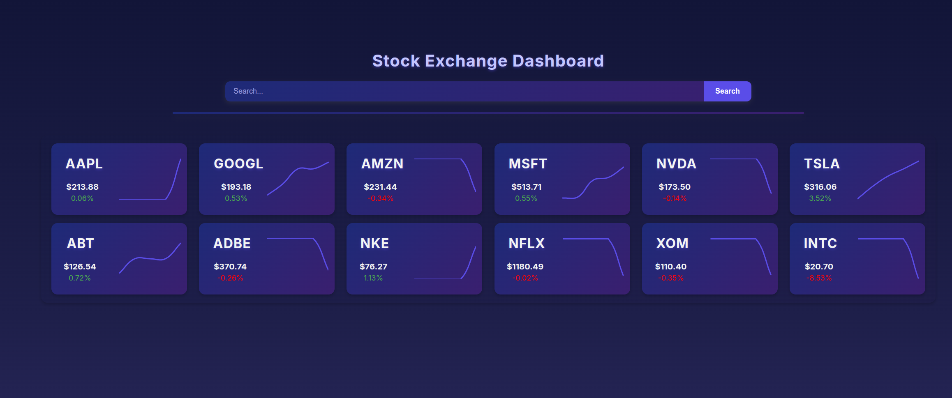The width and height of the screenshot is (952, 398).
Task: Open the NVDA stock card
Action: (x=709, y=179)
